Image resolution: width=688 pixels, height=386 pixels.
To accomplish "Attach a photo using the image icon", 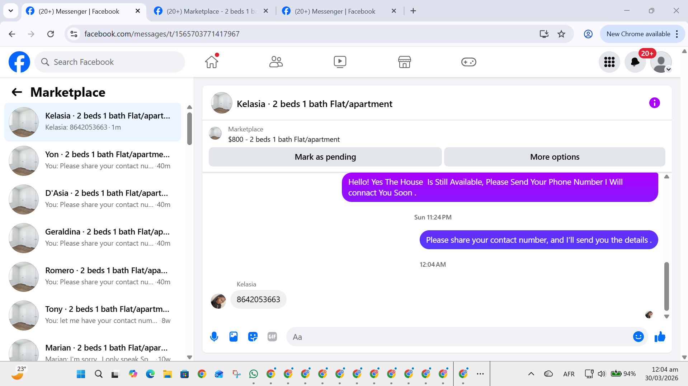I will pos(234,337).
